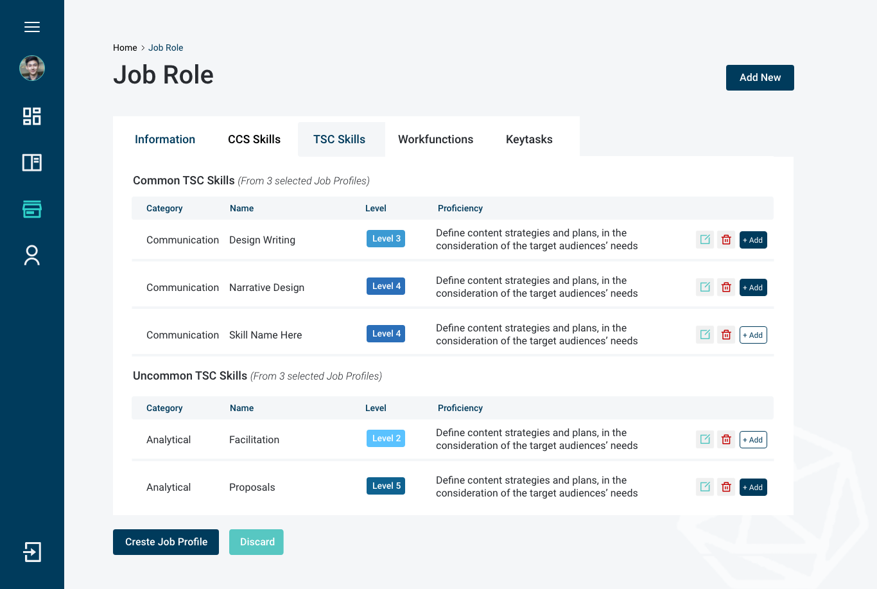Switch to the Information tab
The image size is (877, 589).
click(x=165, y=139)
